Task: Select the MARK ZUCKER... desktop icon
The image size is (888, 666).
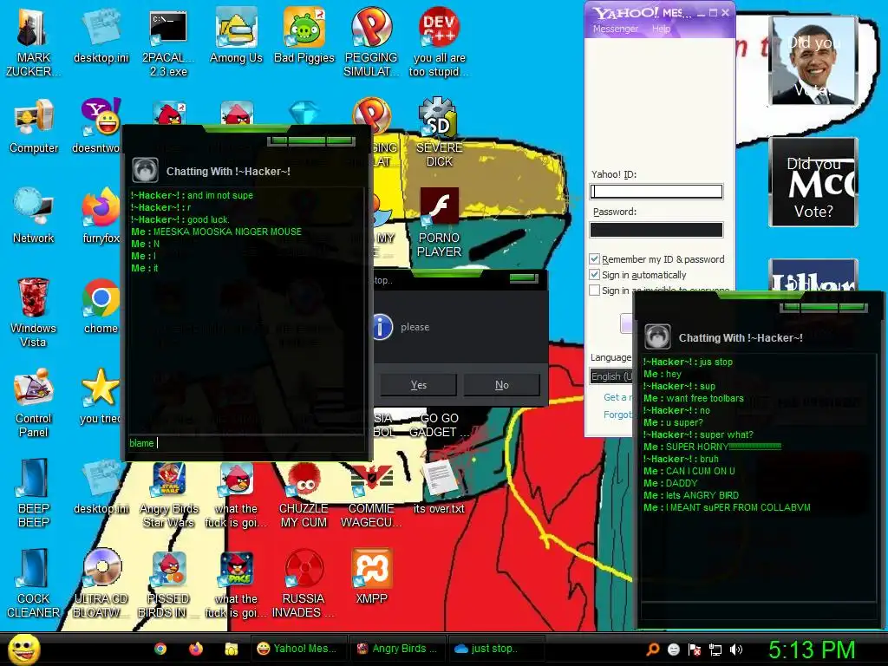Action: 33,42
